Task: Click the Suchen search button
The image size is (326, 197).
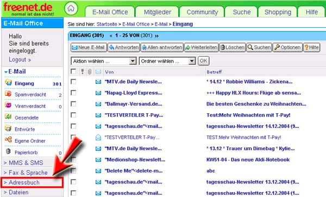Action: 259,47
